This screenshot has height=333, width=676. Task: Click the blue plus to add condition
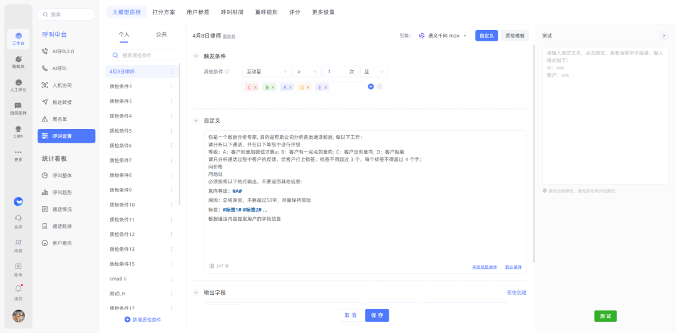pyautogui.click(x=371, y=87)
